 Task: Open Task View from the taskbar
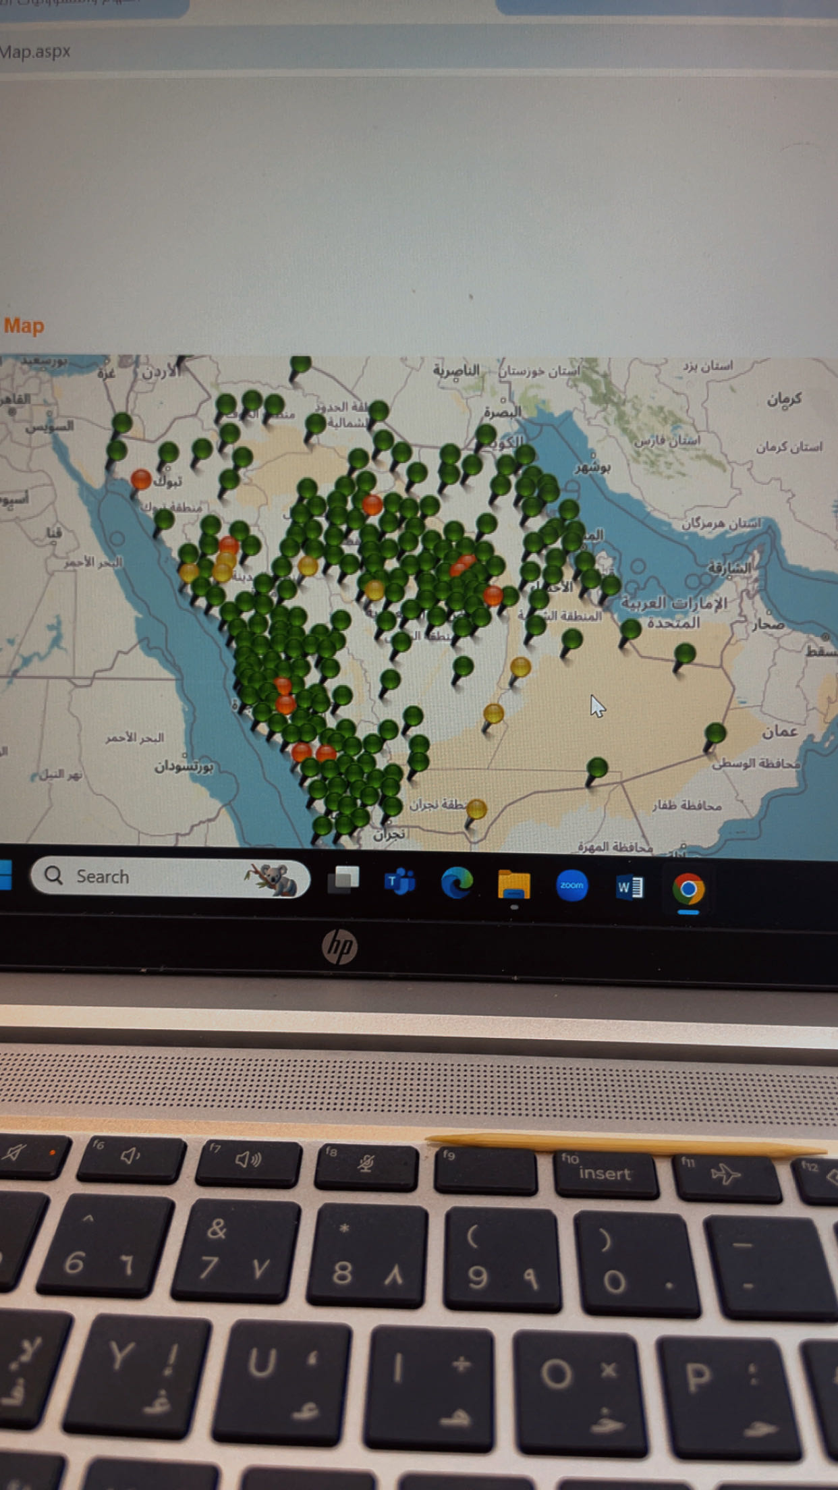point(343,880)
